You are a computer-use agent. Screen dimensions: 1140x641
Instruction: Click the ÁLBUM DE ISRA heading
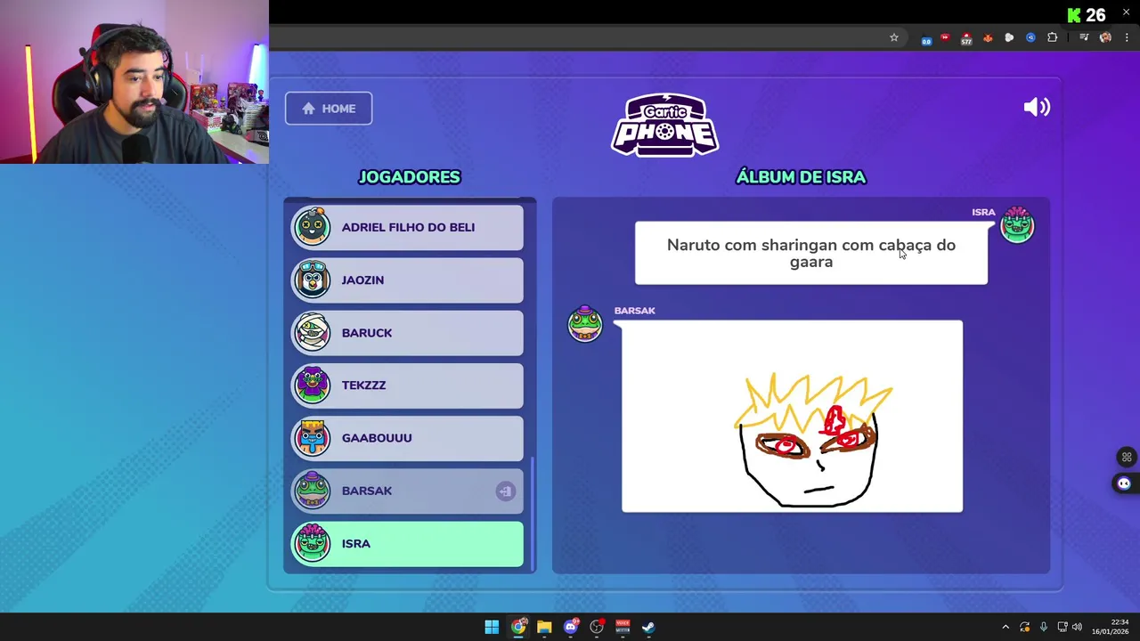point(801,176)
